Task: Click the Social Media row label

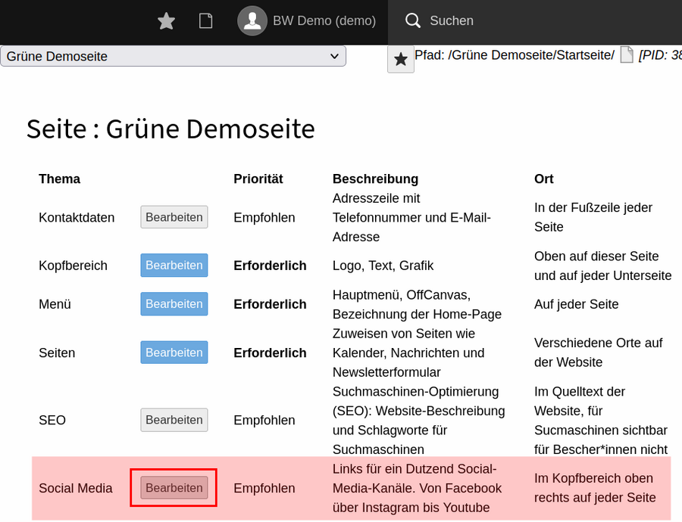Action: tap(76, 488)
